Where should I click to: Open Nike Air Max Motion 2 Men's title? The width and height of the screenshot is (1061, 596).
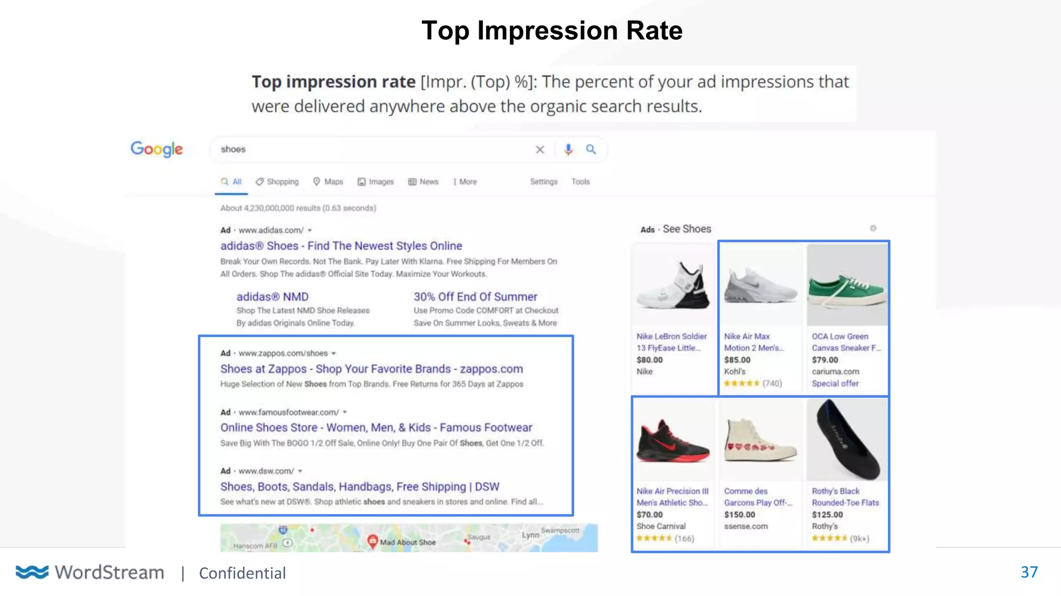754,342
